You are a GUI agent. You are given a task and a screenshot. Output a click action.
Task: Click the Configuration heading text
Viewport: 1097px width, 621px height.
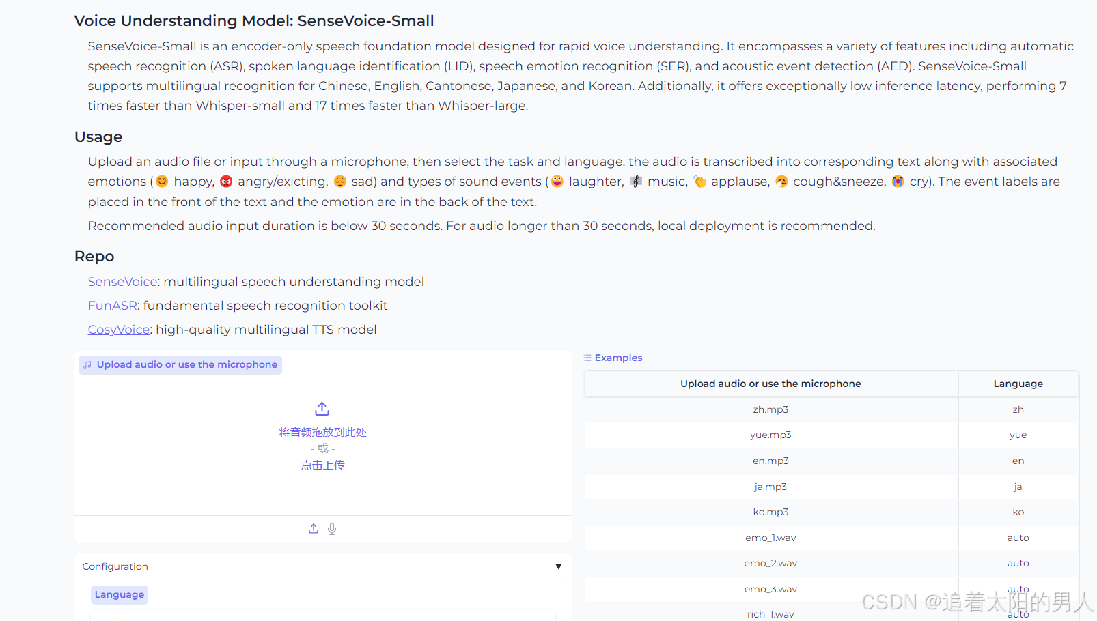pyautogui.click(x=115, y=566)
